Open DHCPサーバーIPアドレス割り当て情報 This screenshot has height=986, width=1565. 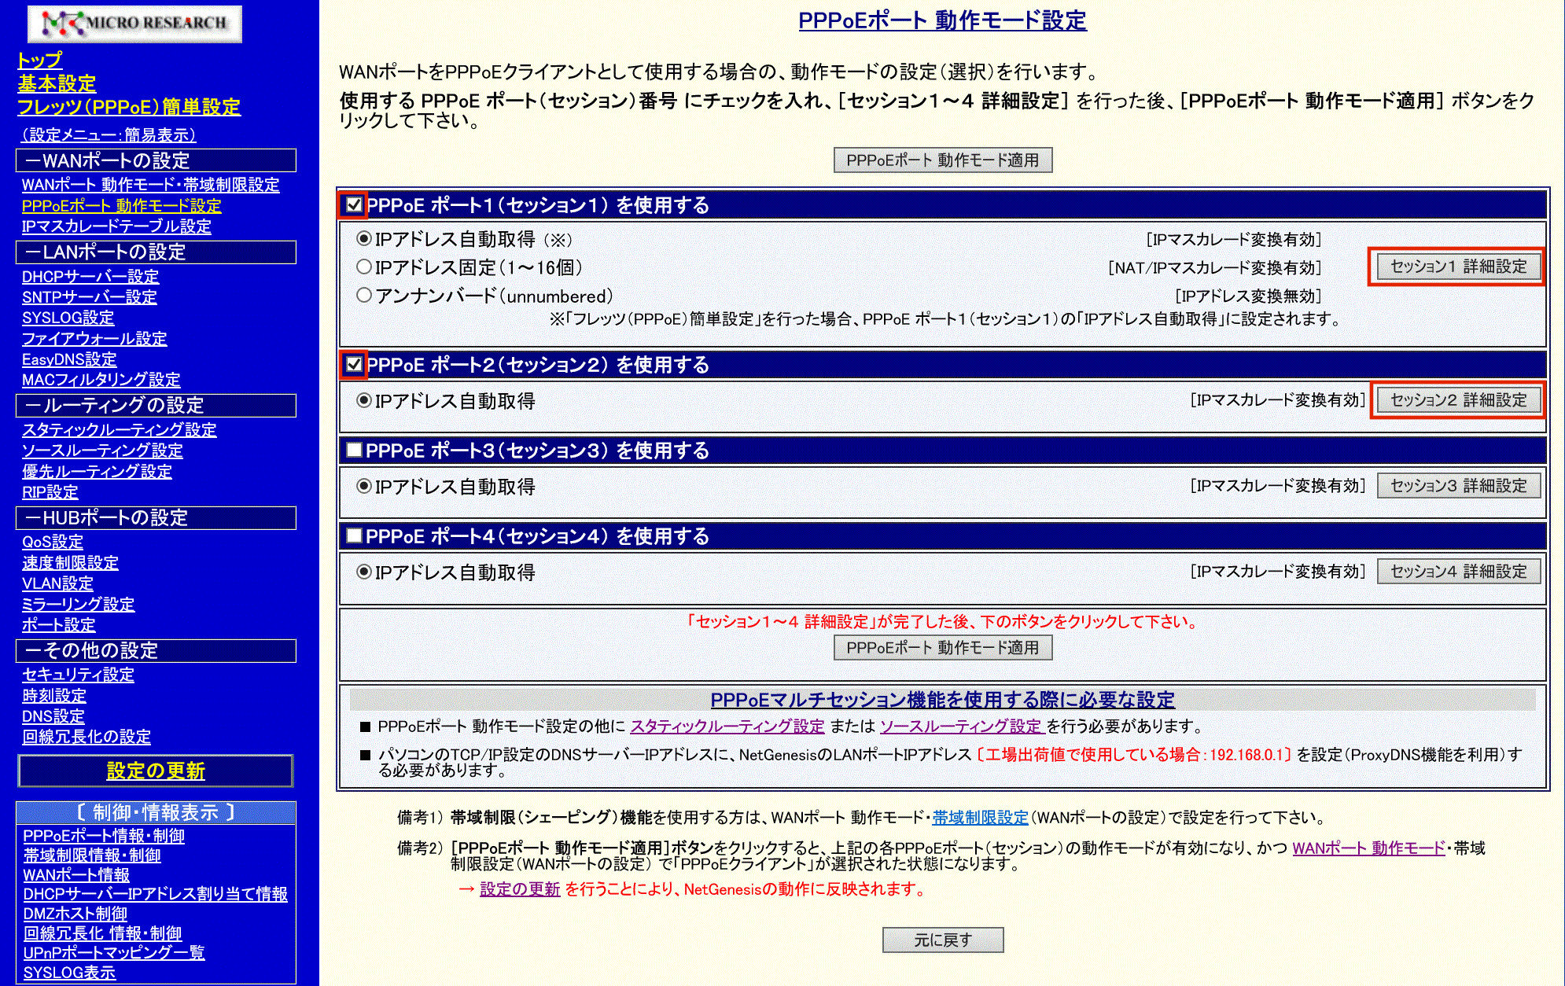coord(156,894)
